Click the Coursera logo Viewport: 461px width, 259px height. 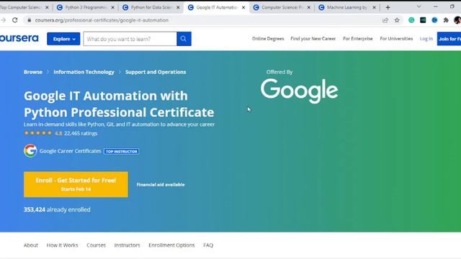[x=19, y=38]
